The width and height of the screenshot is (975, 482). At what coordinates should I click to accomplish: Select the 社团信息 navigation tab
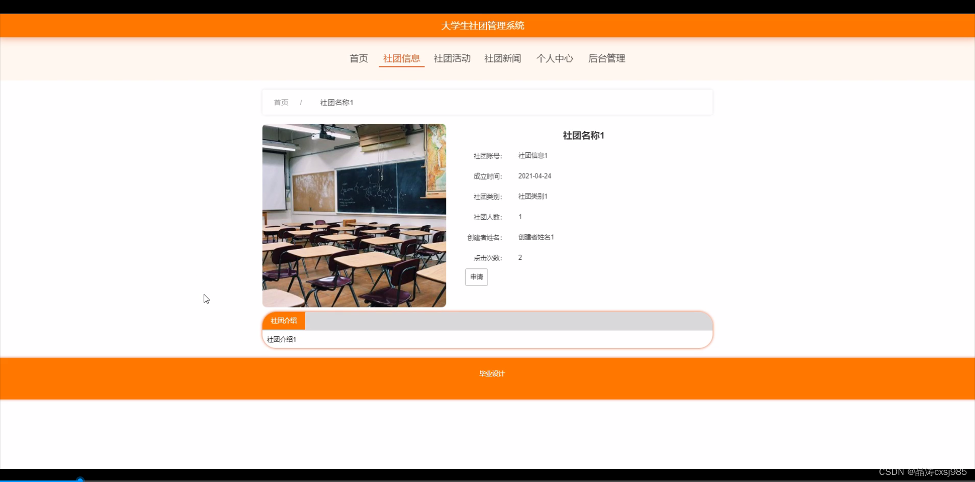click(401, 58)
